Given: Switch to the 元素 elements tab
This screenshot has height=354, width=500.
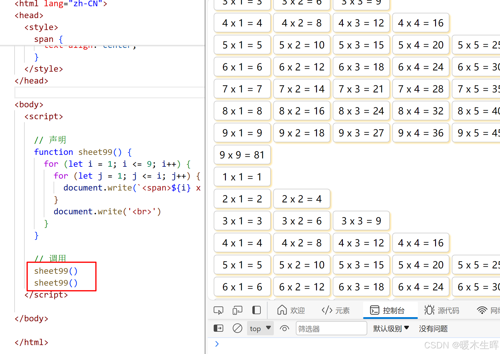Looking at the screenshot, I should click(335, 310).
